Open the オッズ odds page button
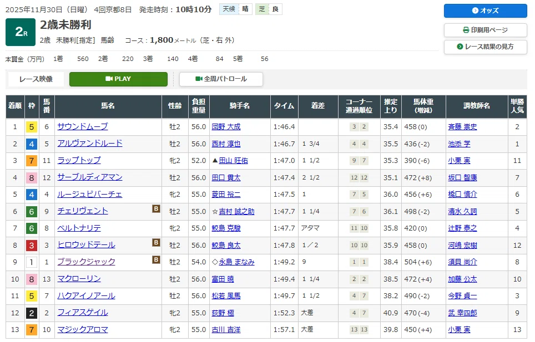The image size is (535, 342). pyautogui.click(x=485, y=11)
